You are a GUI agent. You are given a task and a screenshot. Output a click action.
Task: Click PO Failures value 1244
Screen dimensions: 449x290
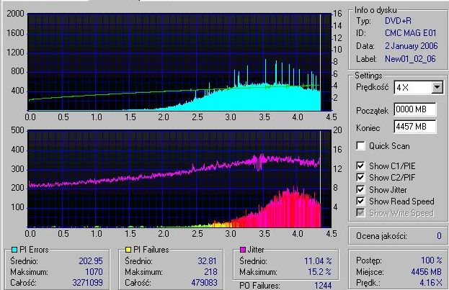click(323, 286)
